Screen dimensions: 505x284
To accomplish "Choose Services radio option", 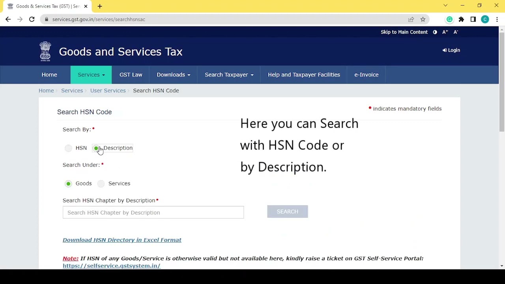I will (101, 183).
